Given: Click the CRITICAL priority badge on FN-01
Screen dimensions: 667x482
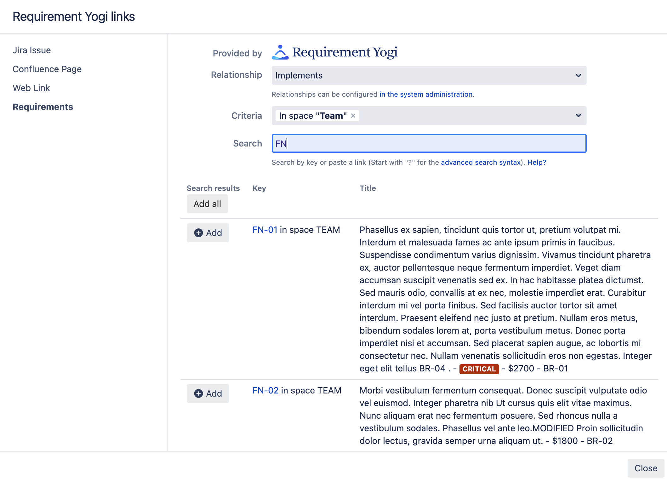Looking at the screenshot, I should click(479, 369).
